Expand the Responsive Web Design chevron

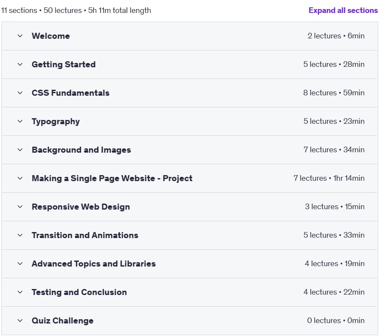pos(20,207)
